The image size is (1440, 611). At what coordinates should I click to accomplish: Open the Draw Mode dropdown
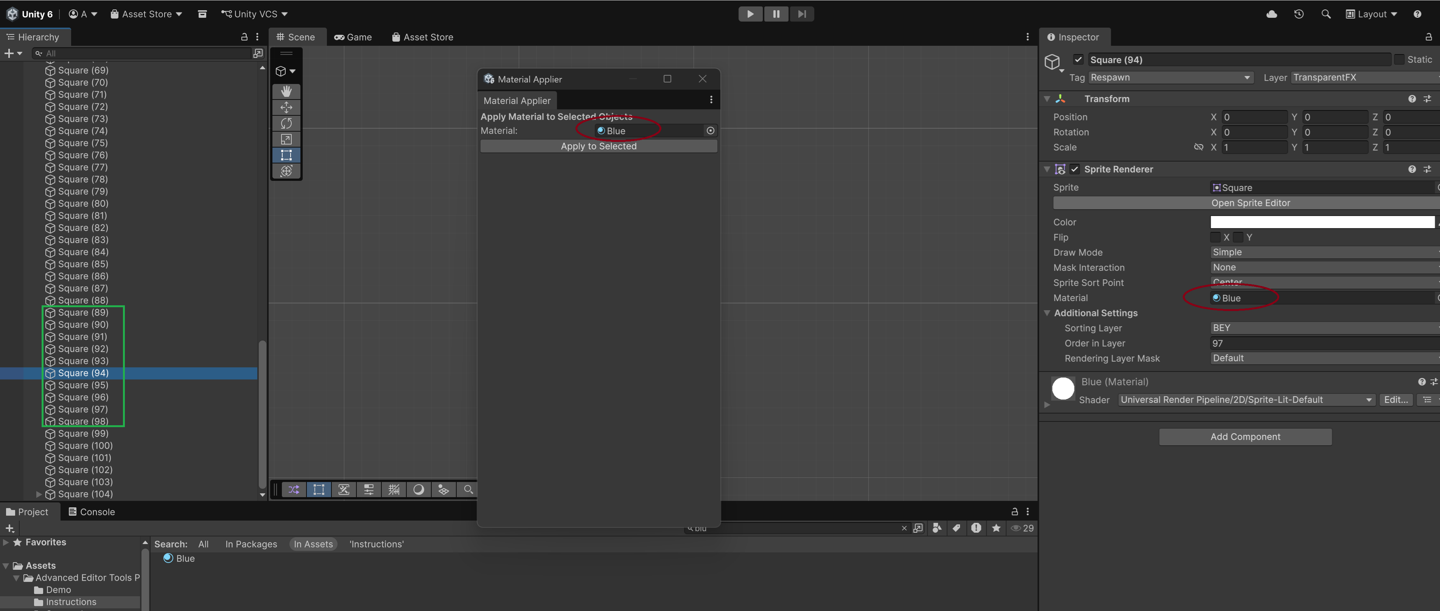[x=1324, y=252]
